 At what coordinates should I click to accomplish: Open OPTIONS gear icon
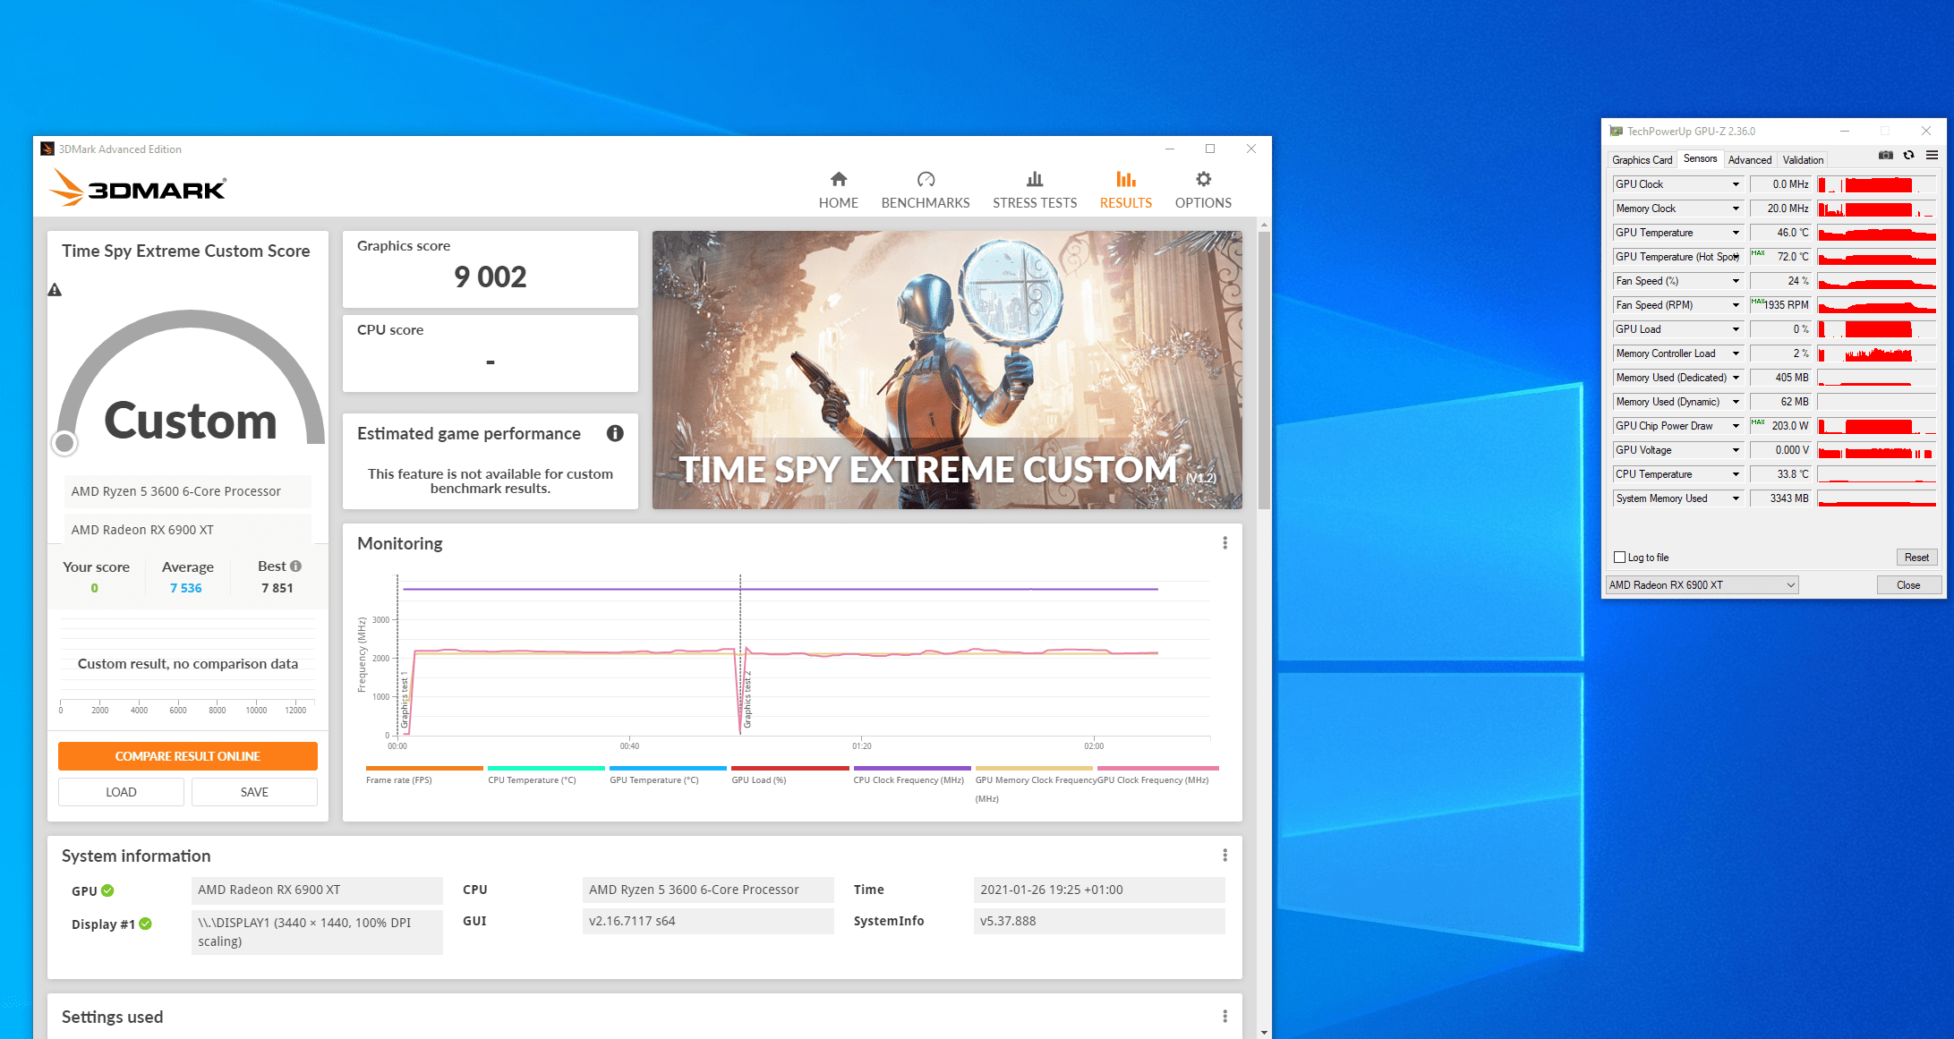1203,179
